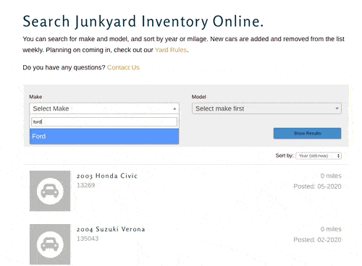Select stock number 13269
The image size is (362, 266).
[x=85, y=185]
